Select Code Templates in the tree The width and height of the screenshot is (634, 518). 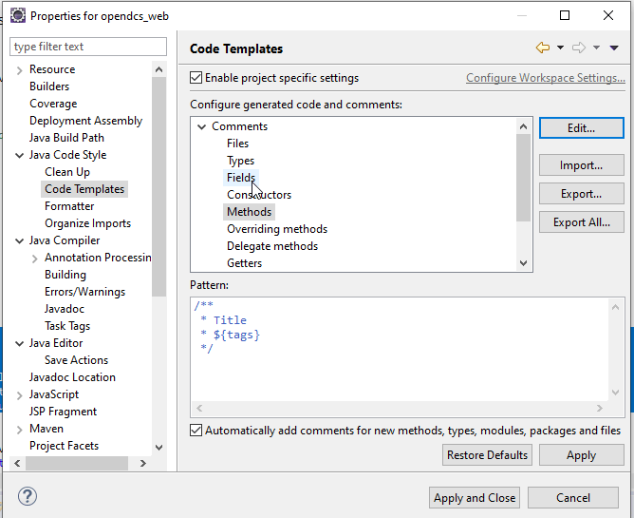pyautogui.click(x=84, y=189)
